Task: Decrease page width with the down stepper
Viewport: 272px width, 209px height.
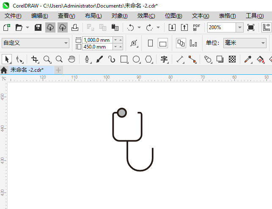Action: (115, 40)
